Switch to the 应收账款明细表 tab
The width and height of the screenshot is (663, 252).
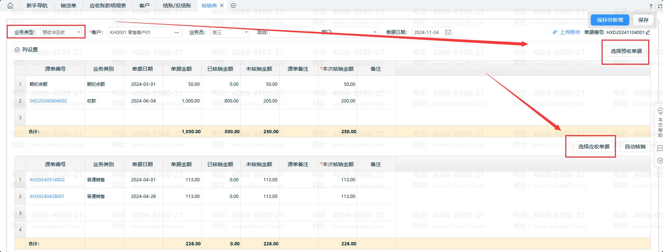click(x=108, y=6)
